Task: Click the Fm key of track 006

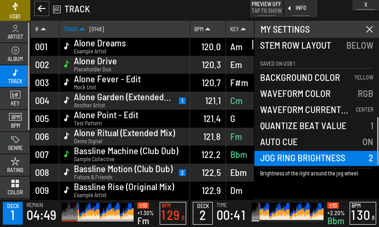Action: 236,137
